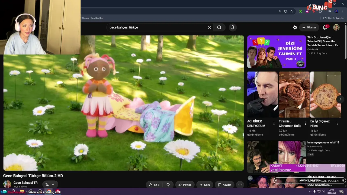Open the browser media controls icon
Viewport: 347px width, 195px height.
coord(330,11)
